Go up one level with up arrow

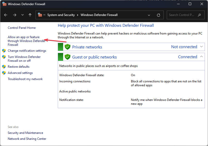point(30,15)
